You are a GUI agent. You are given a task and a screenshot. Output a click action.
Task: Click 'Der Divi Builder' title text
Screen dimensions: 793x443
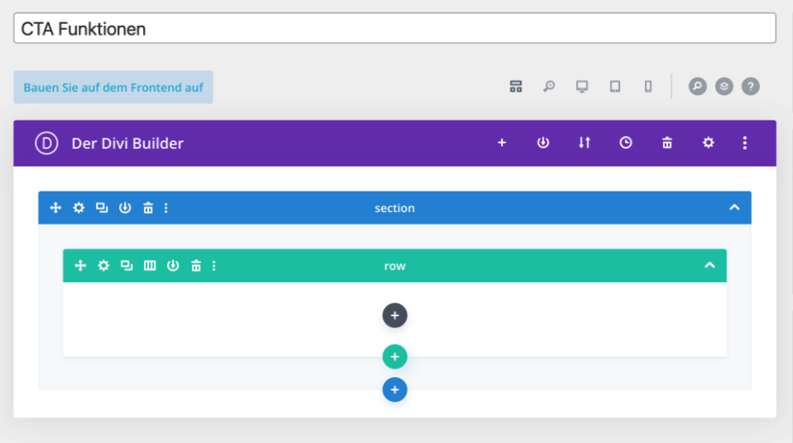click(x=128, y=144)
